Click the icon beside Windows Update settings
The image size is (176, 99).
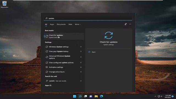coord(47,47)
